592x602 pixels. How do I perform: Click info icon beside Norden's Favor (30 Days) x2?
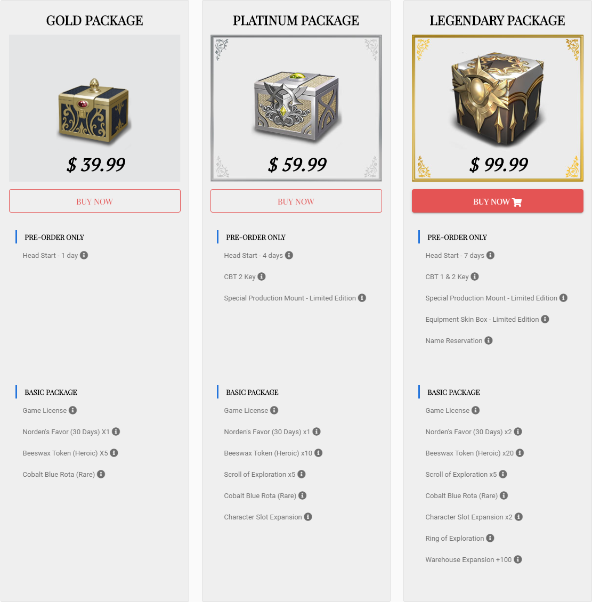click(x=518, y=432)
